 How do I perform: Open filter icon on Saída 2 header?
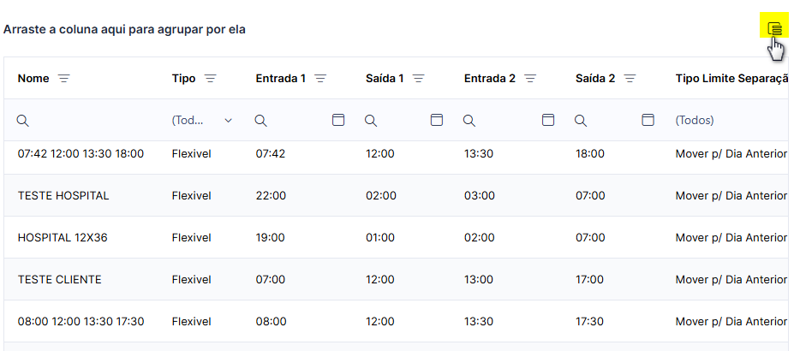point(630,79)
